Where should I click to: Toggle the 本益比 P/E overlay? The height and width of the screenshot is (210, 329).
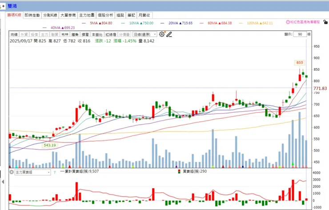coord(97,34)
